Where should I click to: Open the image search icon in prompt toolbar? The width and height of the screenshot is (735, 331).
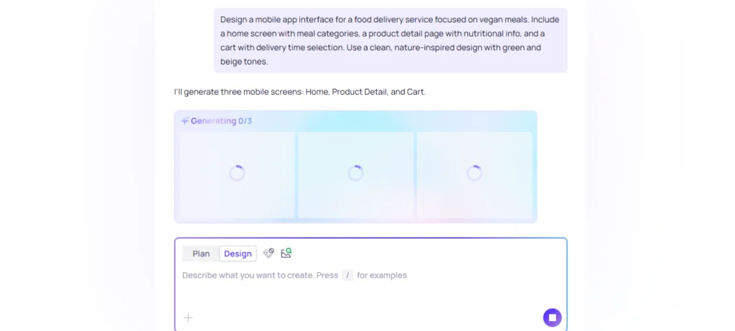[x=286, y=253]
